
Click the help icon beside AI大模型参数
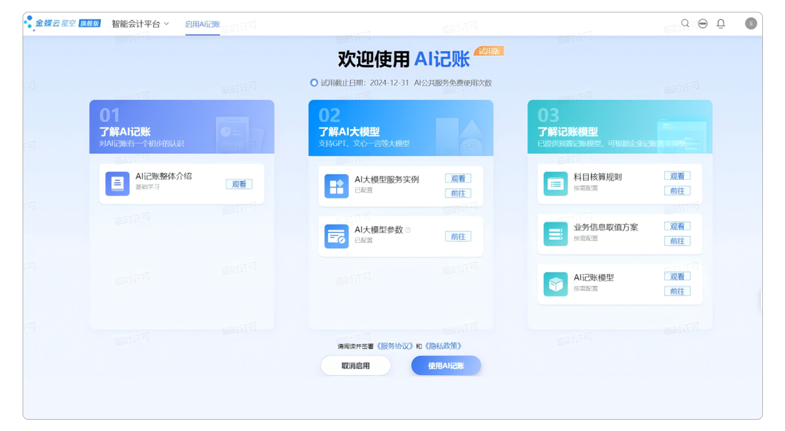[x=408, y=230]
